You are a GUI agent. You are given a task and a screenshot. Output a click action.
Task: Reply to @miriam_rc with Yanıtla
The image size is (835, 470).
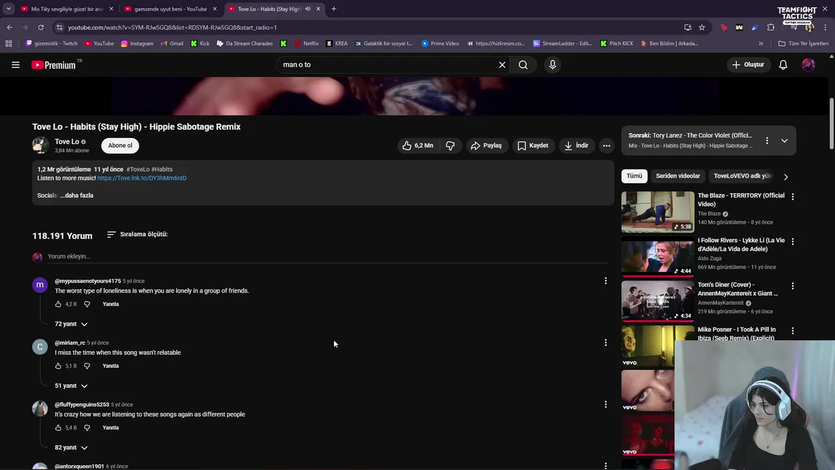coord(111,366)
